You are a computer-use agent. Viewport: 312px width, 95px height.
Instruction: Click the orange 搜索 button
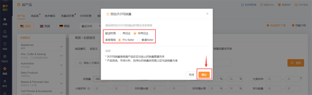coord(296,63)
